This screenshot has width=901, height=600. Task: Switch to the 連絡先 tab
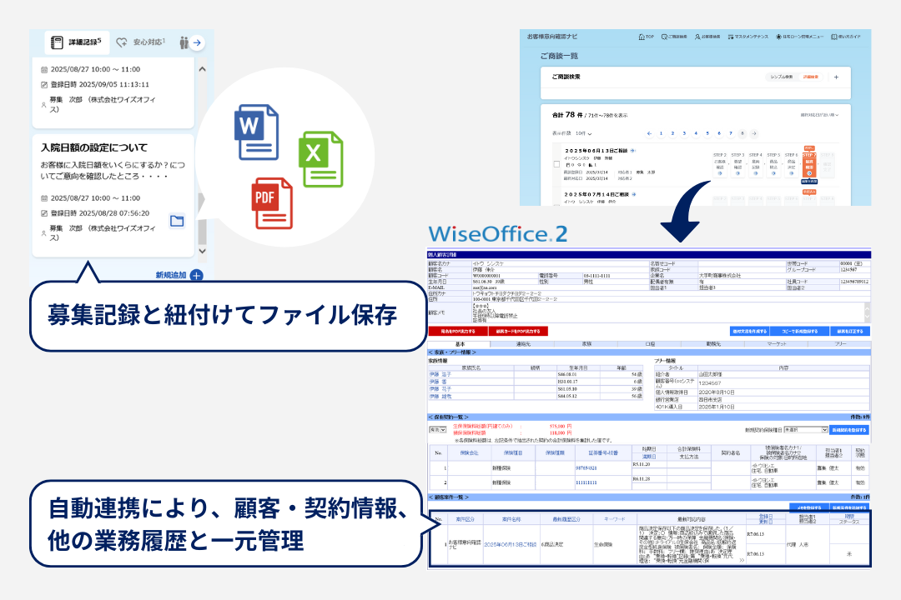tap(525, 344)
